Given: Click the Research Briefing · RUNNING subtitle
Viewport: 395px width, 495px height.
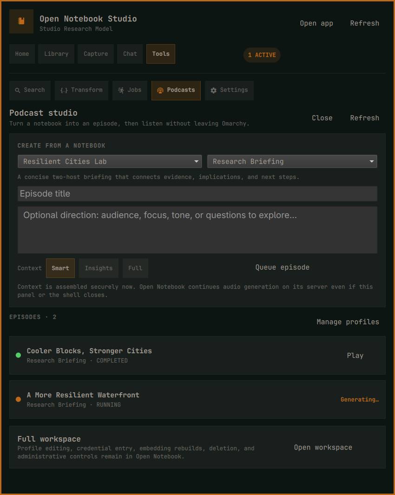Looking at the screenshot, I should tap(73, 405).
